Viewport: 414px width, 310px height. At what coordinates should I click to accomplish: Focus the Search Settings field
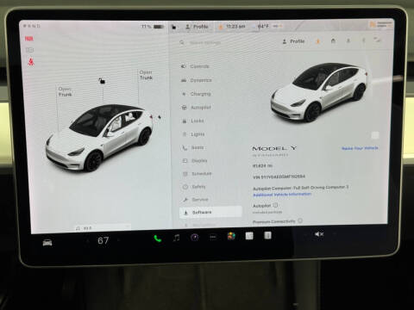(x=204, y=42)
